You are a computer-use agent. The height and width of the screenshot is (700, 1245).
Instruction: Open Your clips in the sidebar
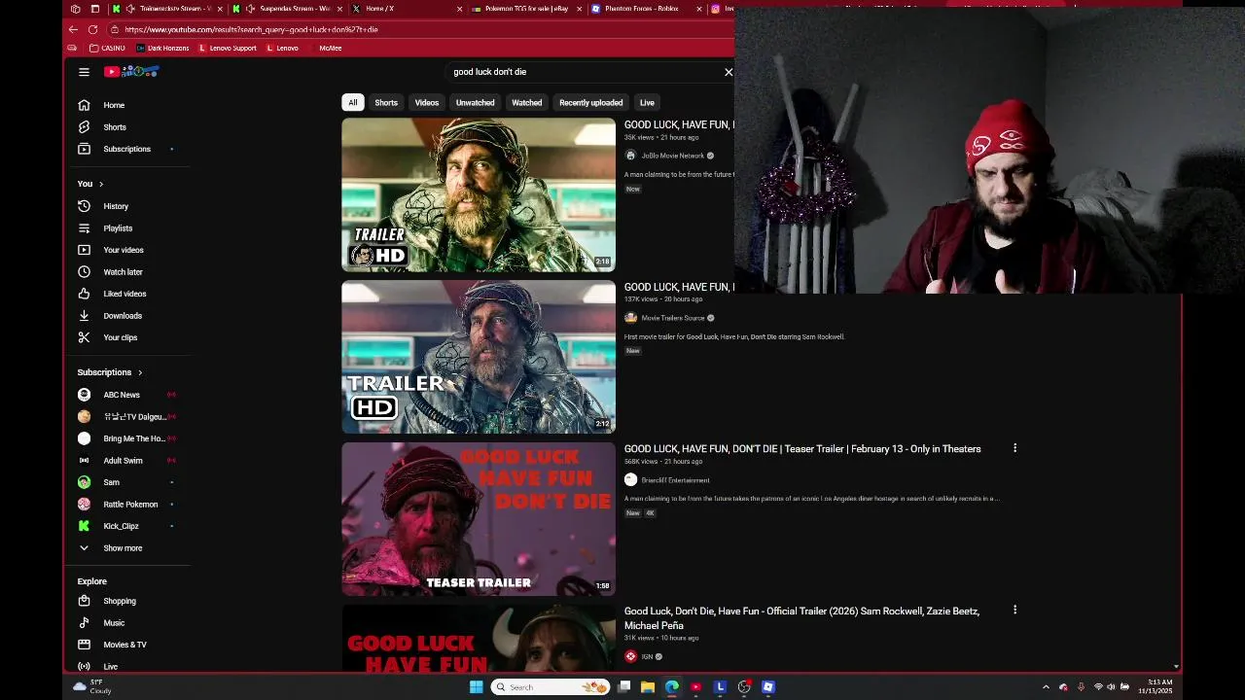(x=120, y=337)
